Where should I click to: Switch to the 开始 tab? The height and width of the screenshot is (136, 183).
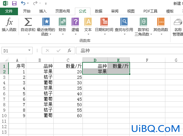coord(27,11)
